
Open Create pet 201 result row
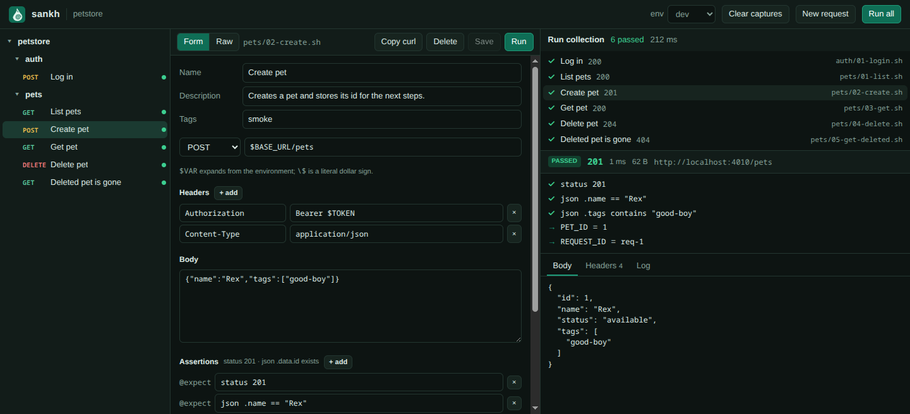click(725, 93)
